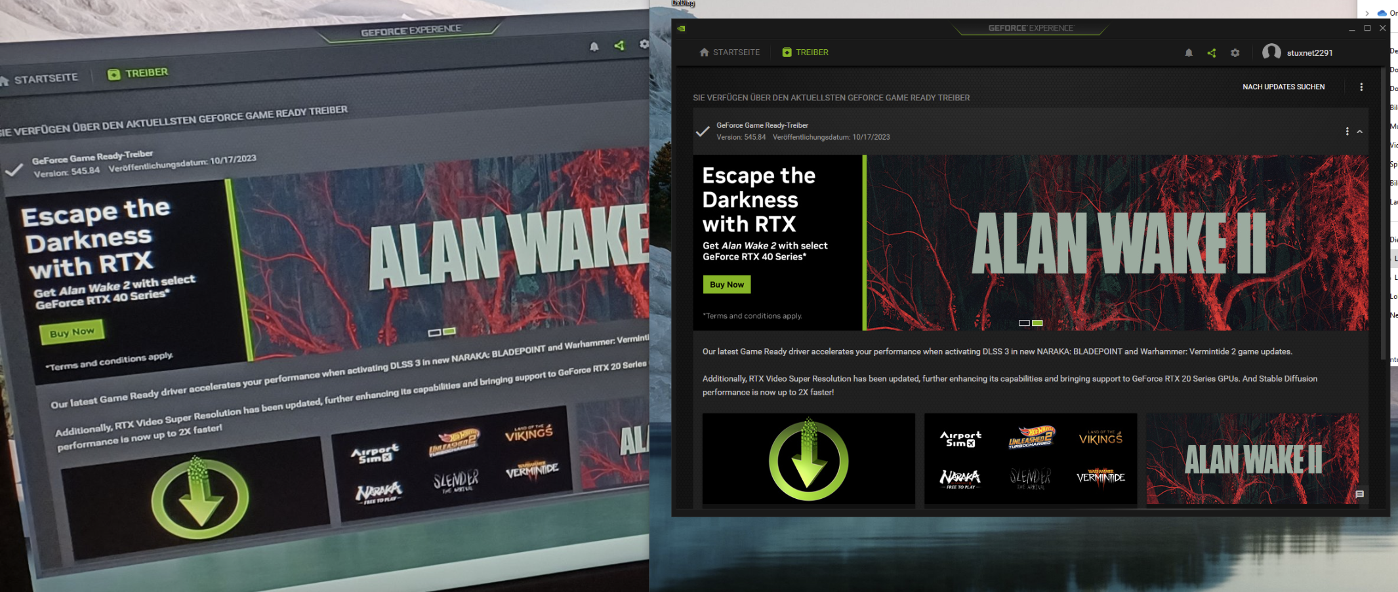Minimize the right GeForce Experience window
Image resolution: width=1398 pixels, height=592 pixels.
tap(1351, 29)
